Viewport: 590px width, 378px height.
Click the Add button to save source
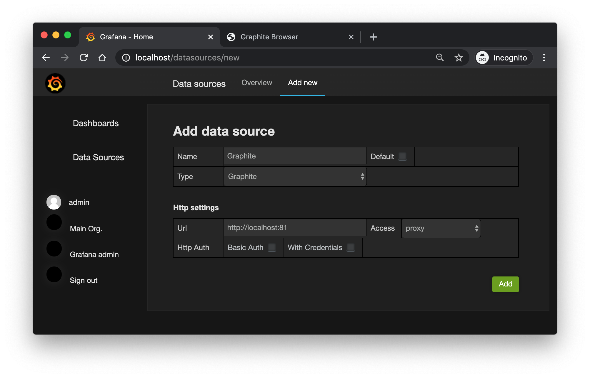[x=505, y=283]
